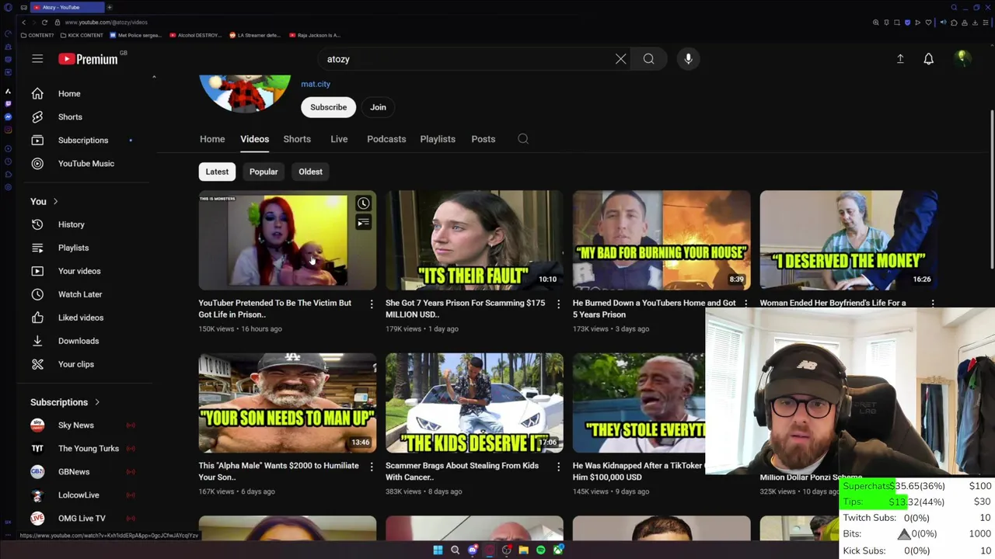Open "YouTuber Pretended To Be The Victim" thumbnail

[287, 240]
